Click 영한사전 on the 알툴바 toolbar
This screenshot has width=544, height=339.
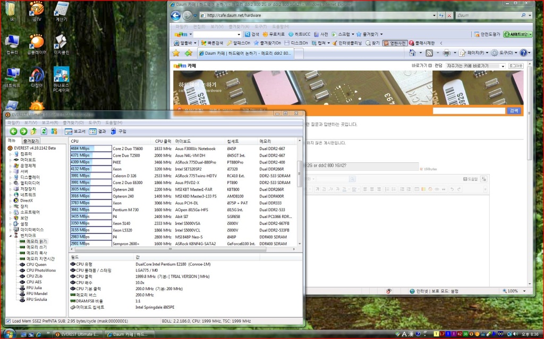(x=394, y=43)
